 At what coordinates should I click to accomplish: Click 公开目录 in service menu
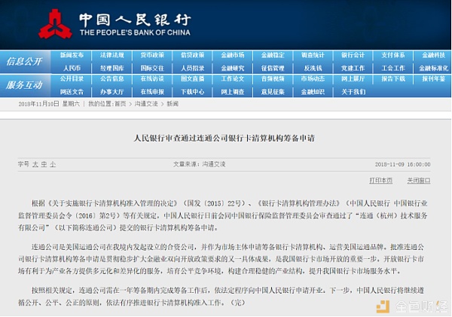(72, 78)
